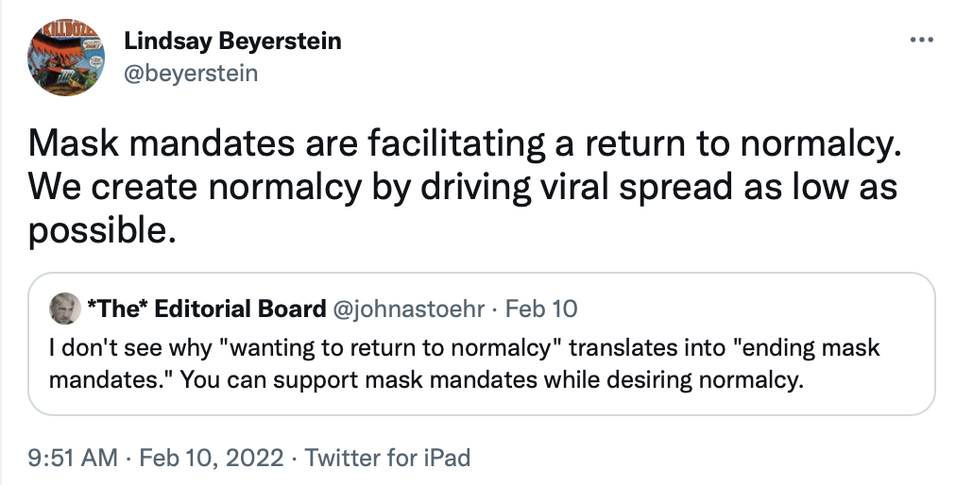Click the quoted tweet's small profile avatar
Viewport: 956px width, 485px height.
coord(65,309)
